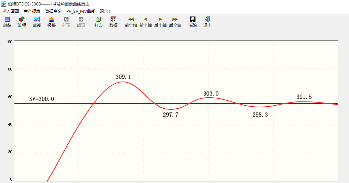Step forward half an axis with 后半轴

point(160,22)
